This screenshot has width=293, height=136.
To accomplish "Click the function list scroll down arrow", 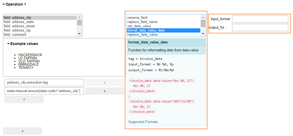I will tap(203, 34).
